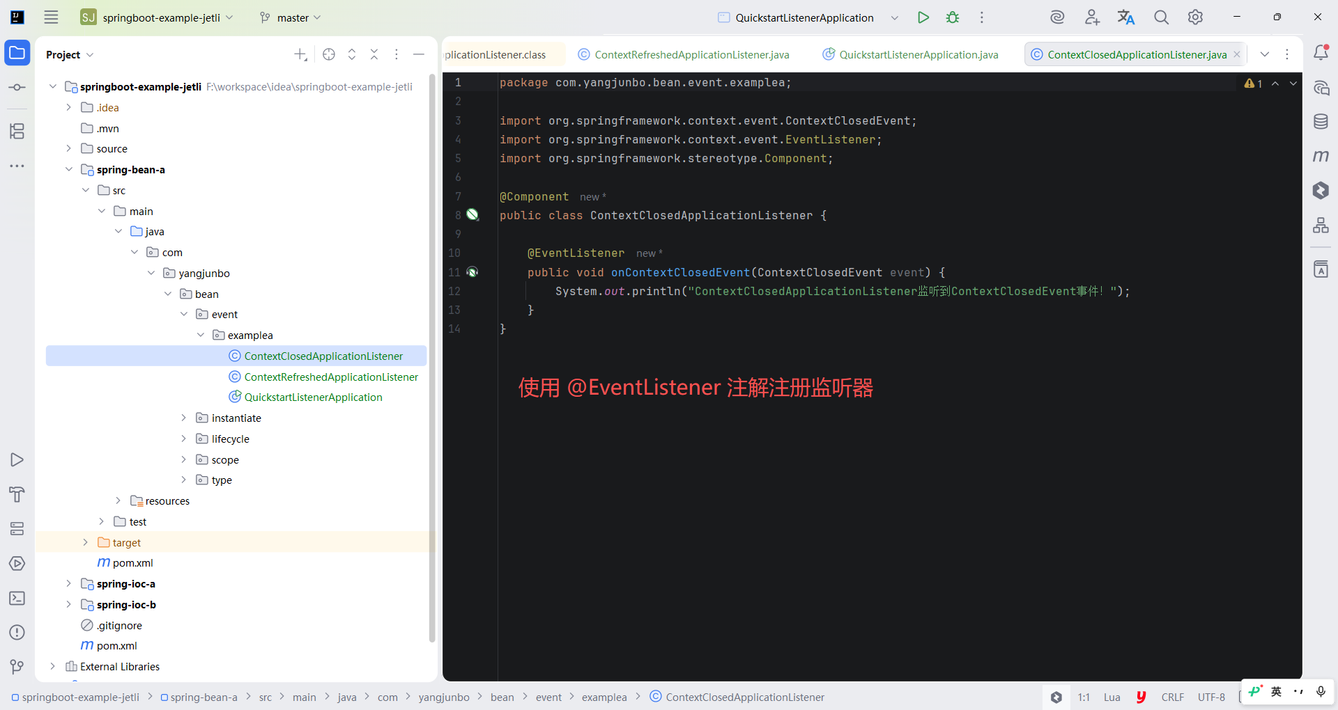Collapse all project tree nodes

coord(374,54)
